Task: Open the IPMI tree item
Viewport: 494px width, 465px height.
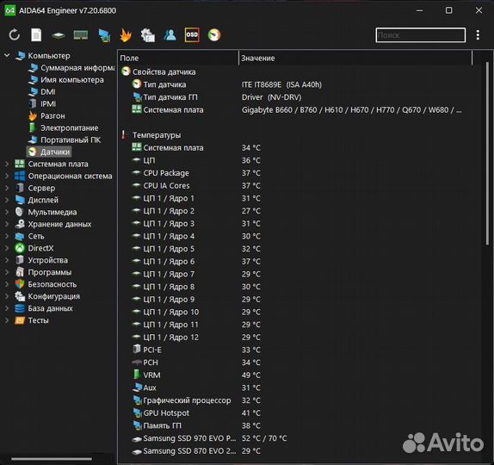Action: [42, 103]
